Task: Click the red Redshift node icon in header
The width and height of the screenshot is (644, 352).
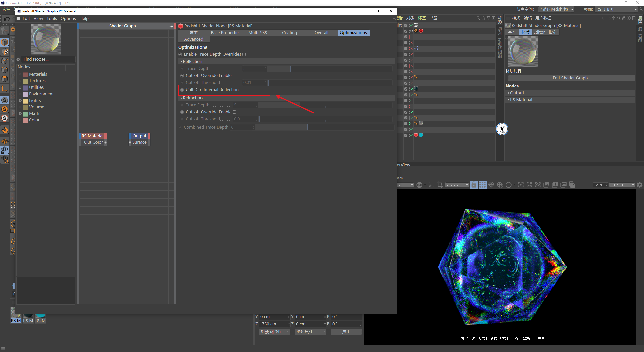Action: click(x=181, y=26)
